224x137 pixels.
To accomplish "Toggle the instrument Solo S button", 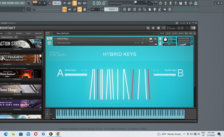I will pos(160,39).
